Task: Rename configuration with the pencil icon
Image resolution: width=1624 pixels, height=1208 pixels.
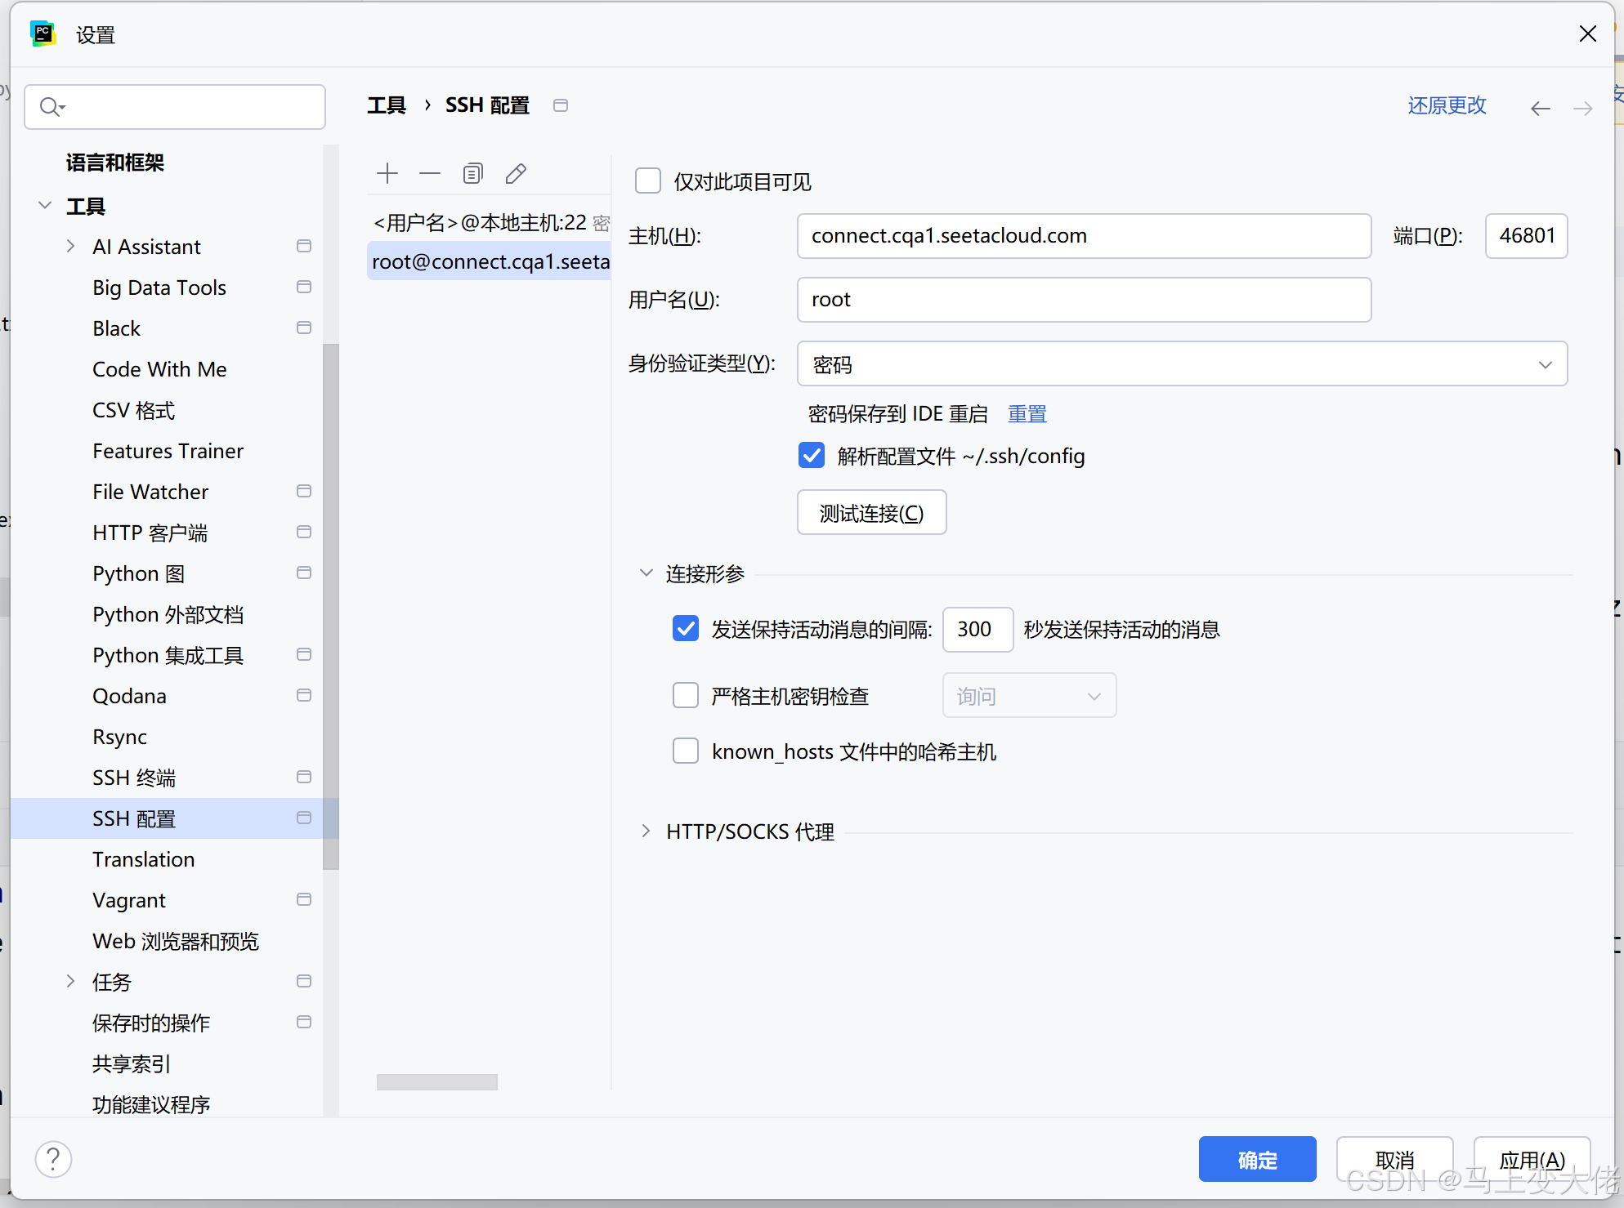Action: (515, 173)
